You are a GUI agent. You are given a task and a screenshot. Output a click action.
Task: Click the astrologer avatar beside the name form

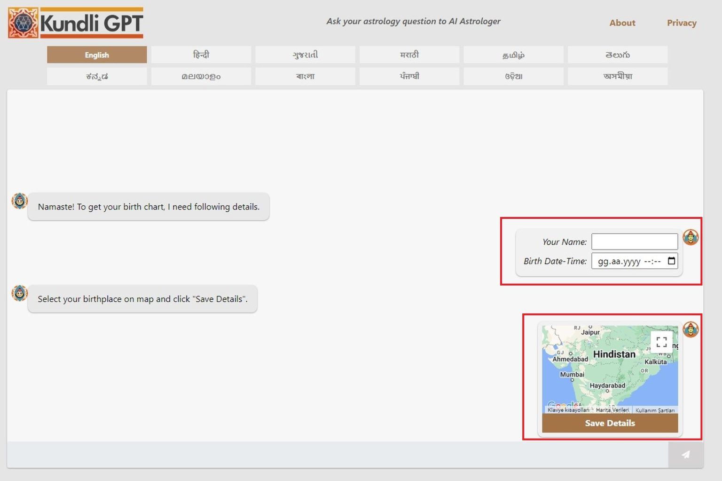point(691,237)
